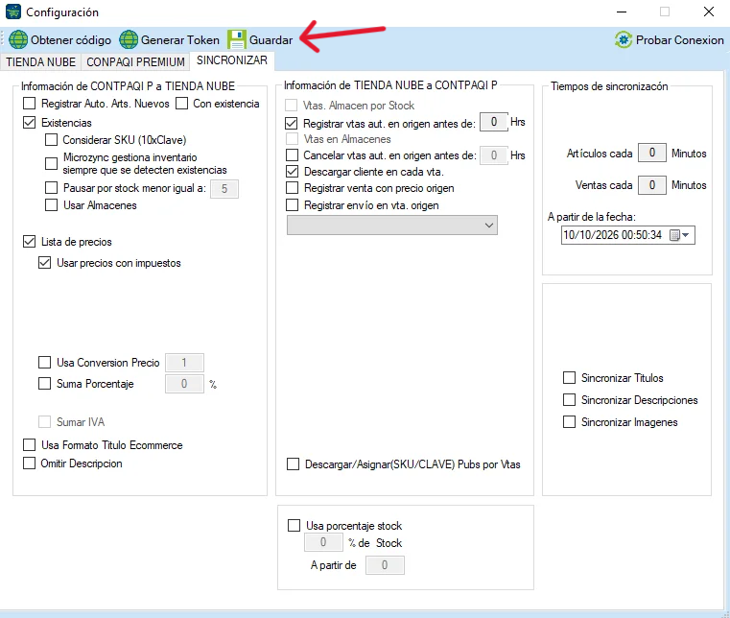Viewport: 730px width, 618px height.
Task: Open the calendar icon in date field
Action: (674, 235)
